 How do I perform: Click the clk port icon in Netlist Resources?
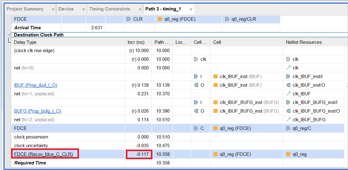point(288,59)
